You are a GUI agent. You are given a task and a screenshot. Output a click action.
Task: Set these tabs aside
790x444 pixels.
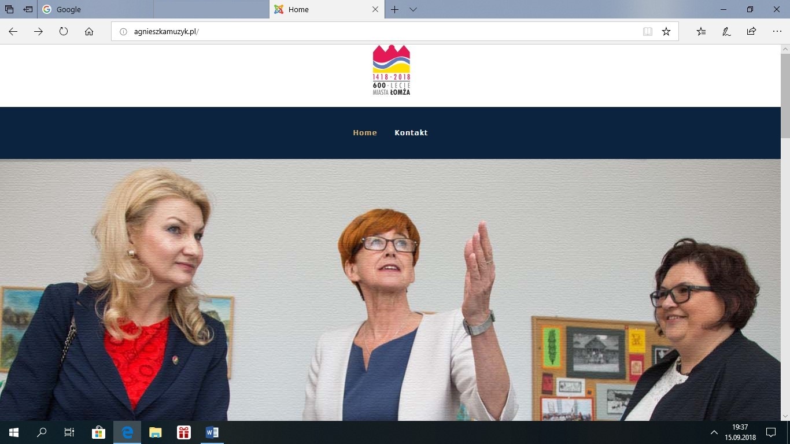28,9
